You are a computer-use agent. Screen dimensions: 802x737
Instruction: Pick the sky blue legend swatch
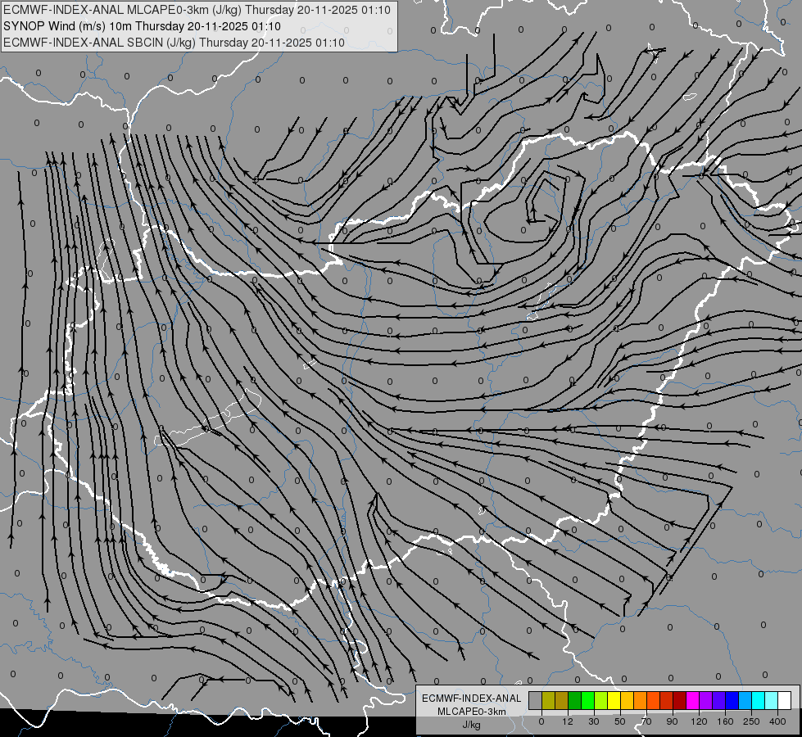[x=745, y=700]
